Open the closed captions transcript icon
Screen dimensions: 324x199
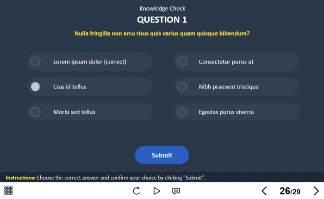coord(176,191)
